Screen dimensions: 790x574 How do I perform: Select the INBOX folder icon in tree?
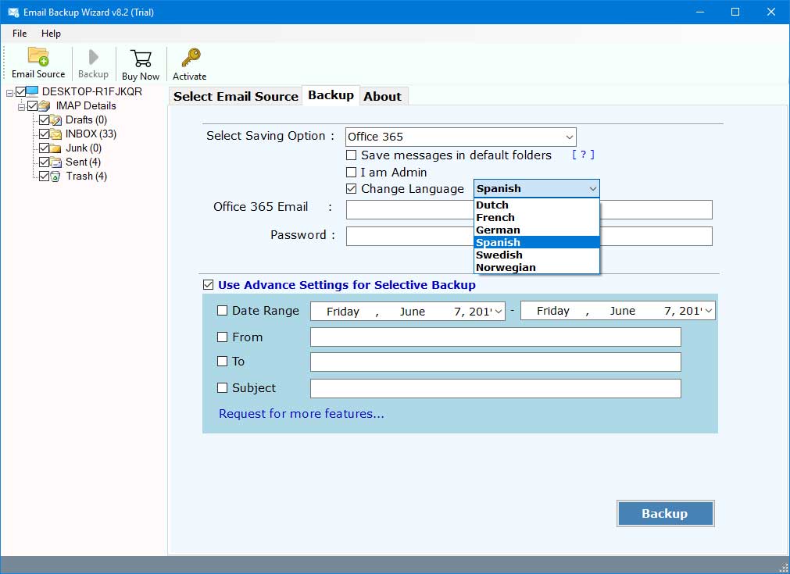click(56, 134)
